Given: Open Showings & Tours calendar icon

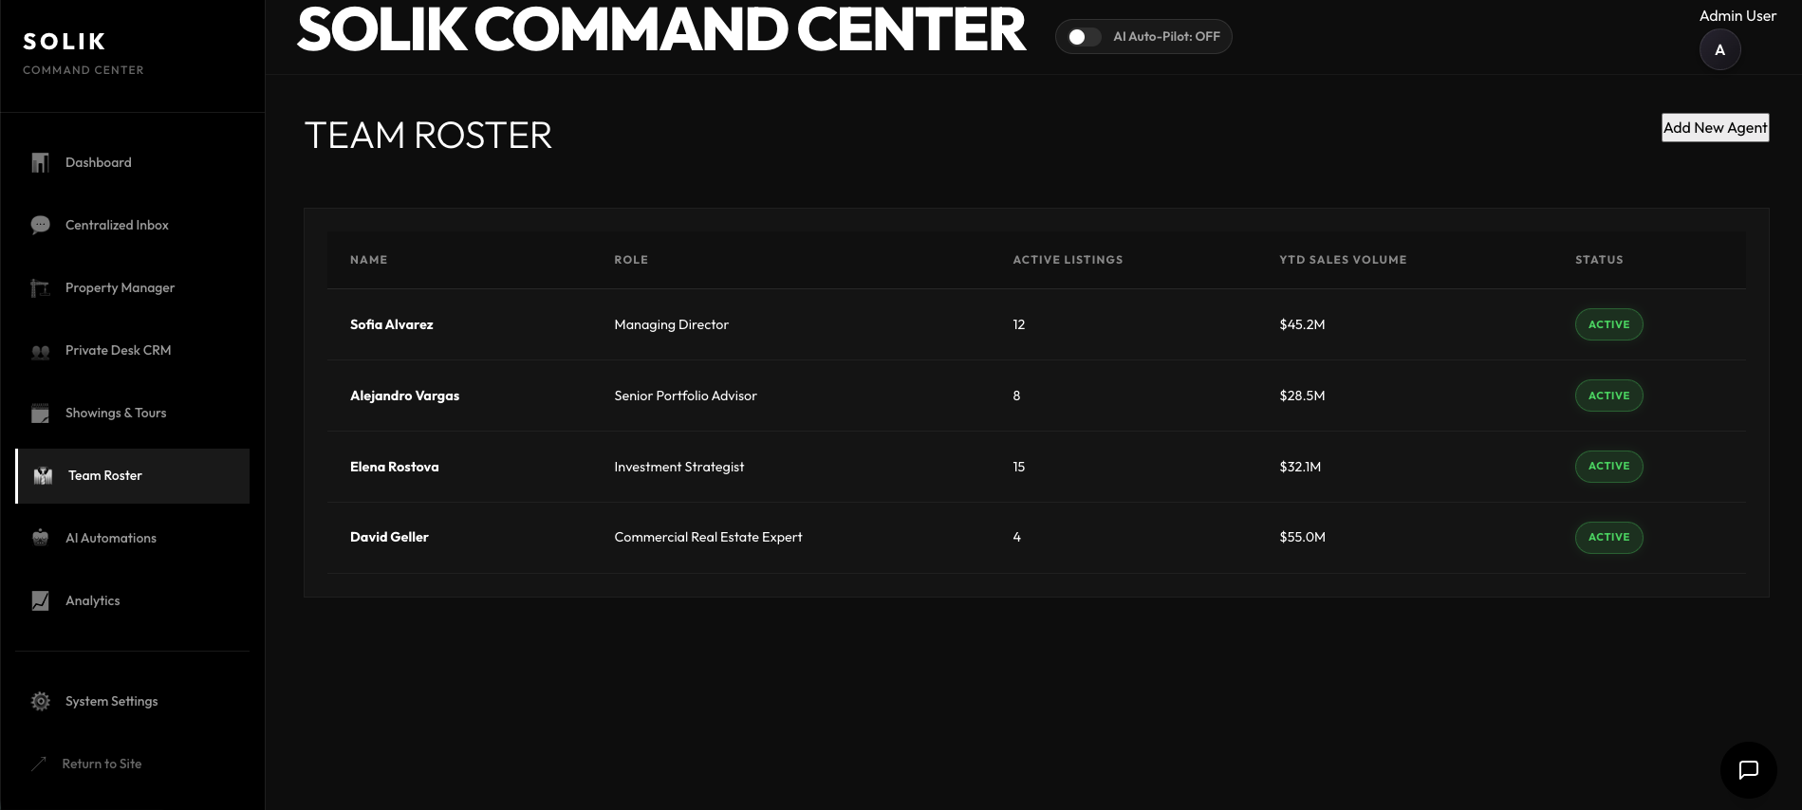Looking at the screenshot, I should 40,414.
